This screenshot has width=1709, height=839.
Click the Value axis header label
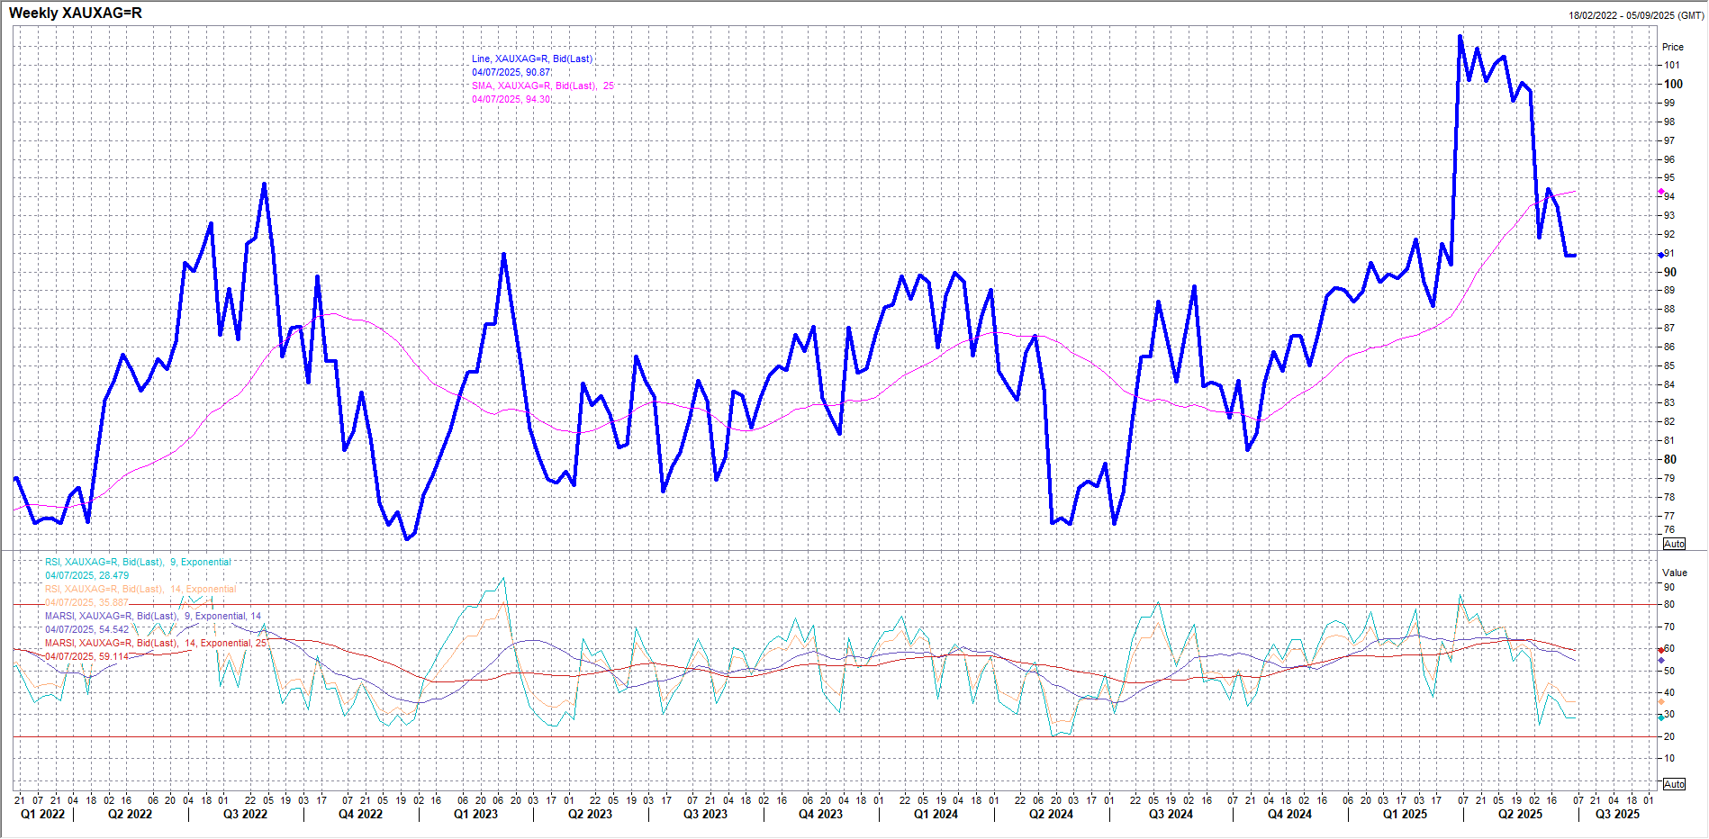pyautogui.click(x=1675, y=573)
